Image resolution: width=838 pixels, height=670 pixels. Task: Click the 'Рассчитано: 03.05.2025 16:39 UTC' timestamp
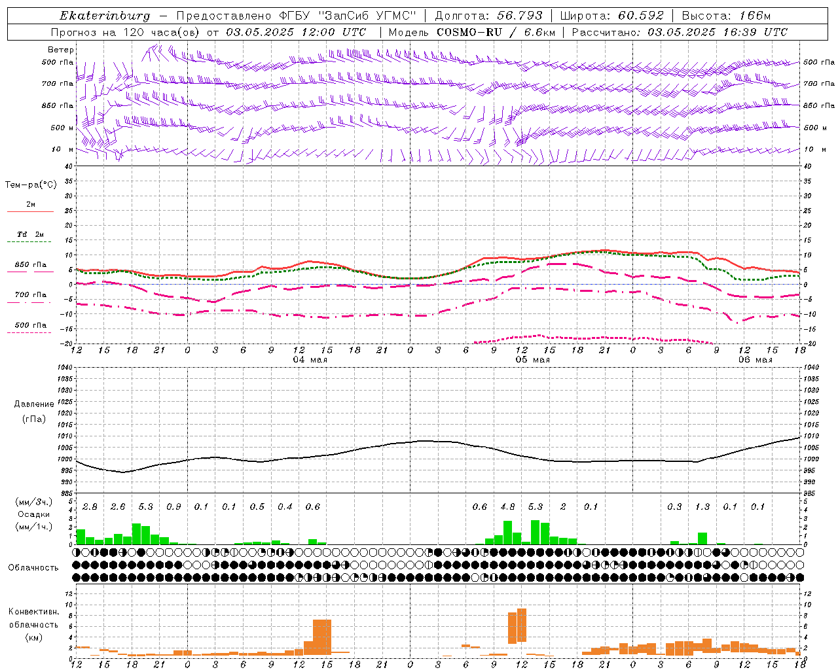pos(680,32)
